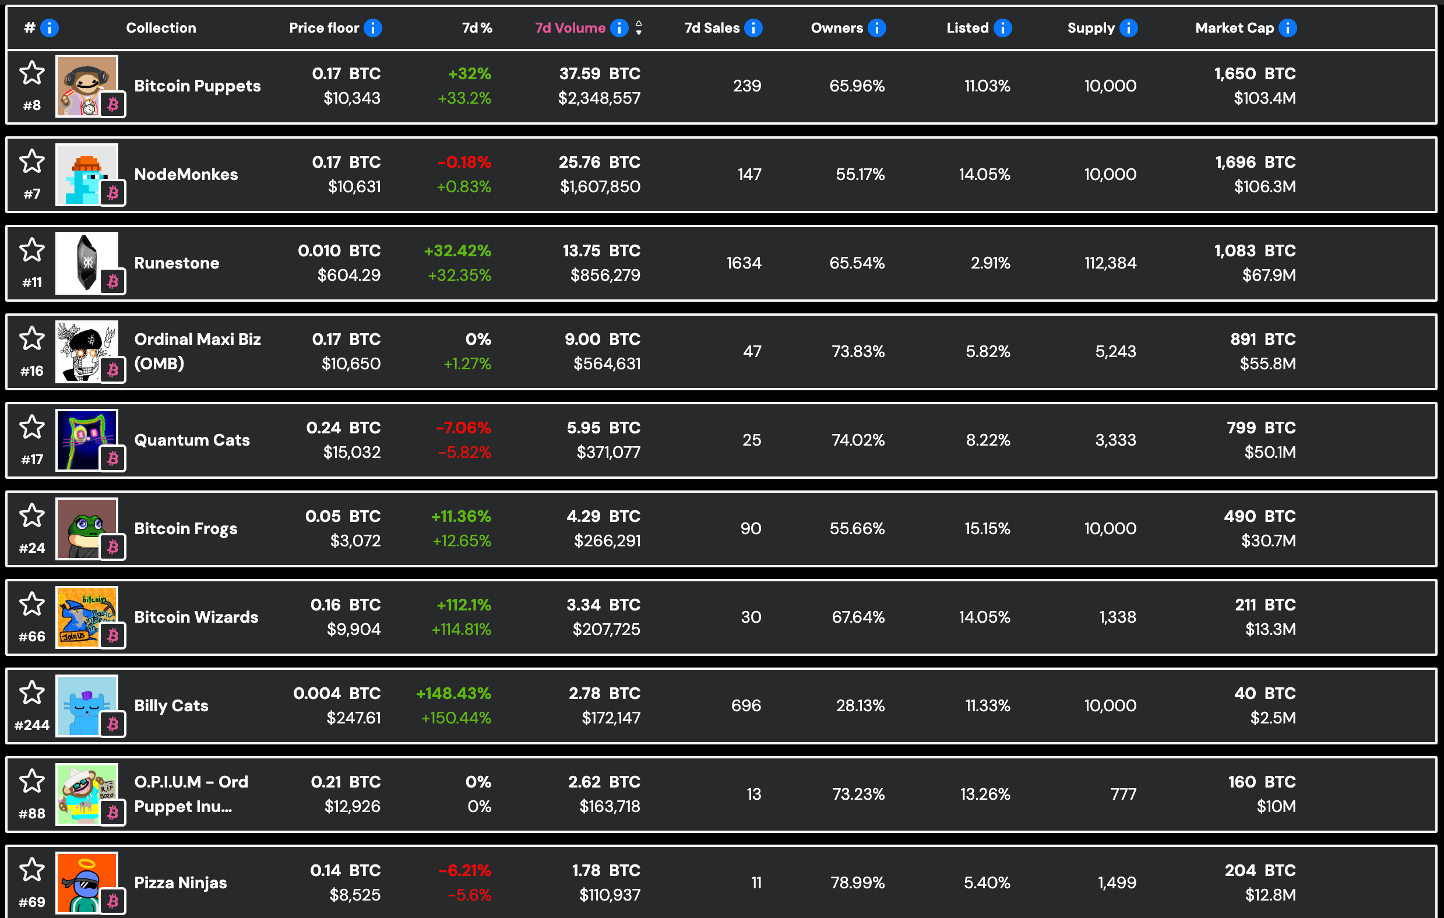Open the Runestone collection link
The width and height of the screenshot is (1444, 918).
tap(177, 263)
